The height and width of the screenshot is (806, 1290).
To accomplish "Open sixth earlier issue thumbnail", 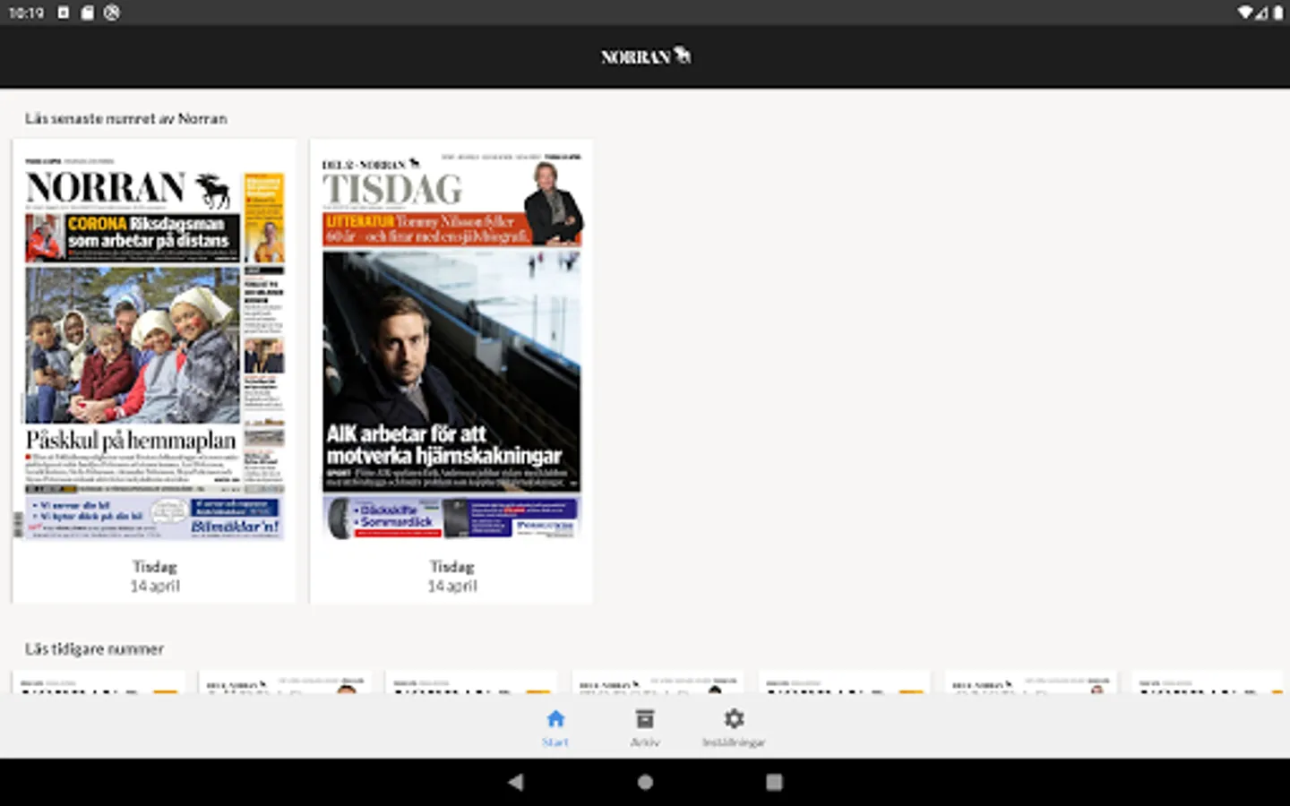I will (1031, 682).
